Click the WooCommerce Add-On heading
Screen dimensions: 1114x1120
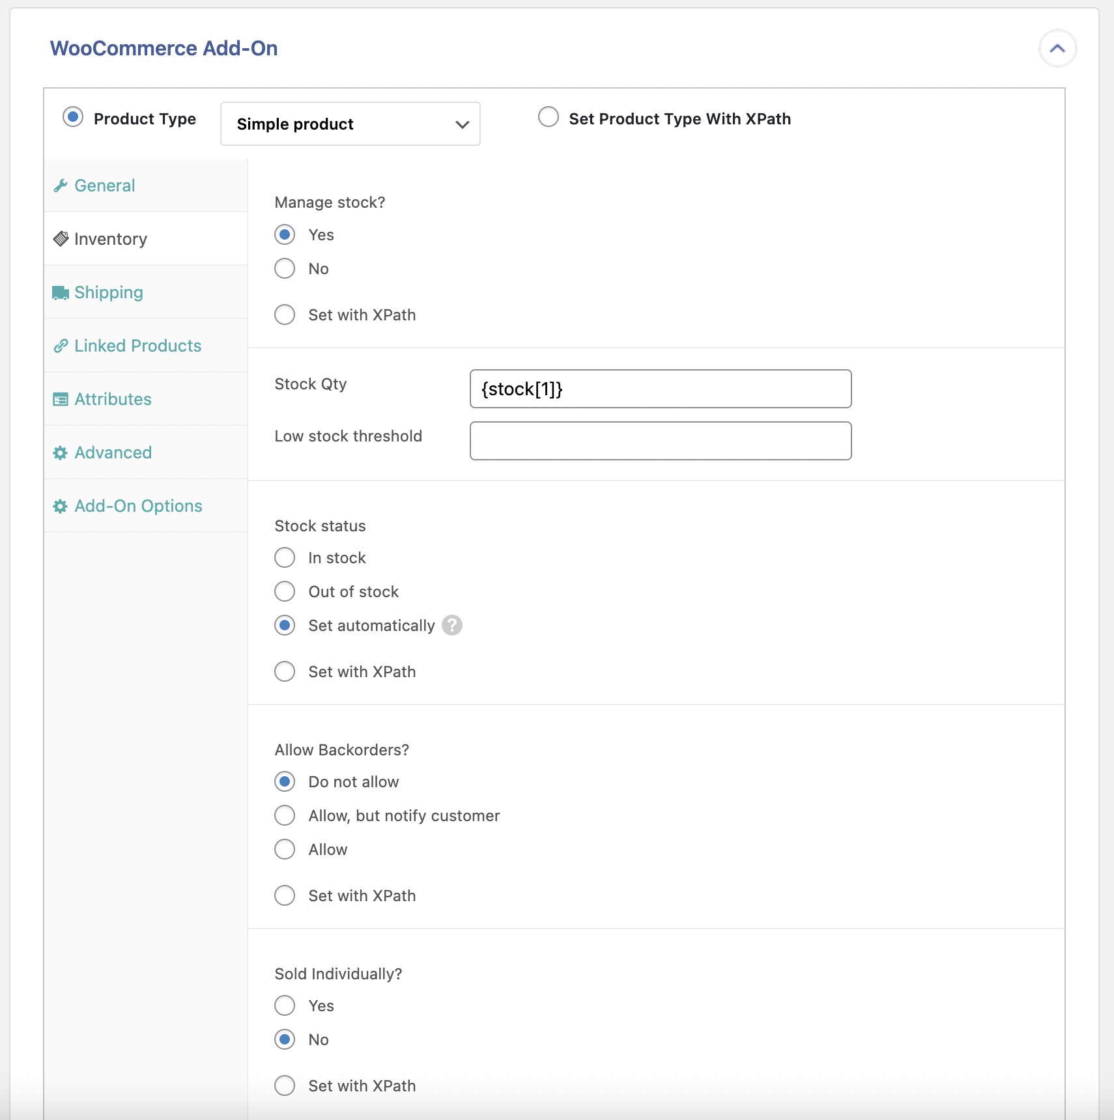(164, 48)
